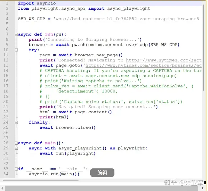
Task: Click the 'Waiting captcha to solve...' comment
Action: [101, 81]
